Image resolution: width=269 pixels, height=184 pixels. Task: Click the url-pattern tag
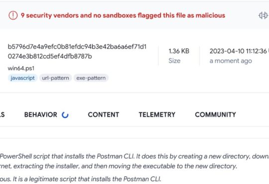55,78
